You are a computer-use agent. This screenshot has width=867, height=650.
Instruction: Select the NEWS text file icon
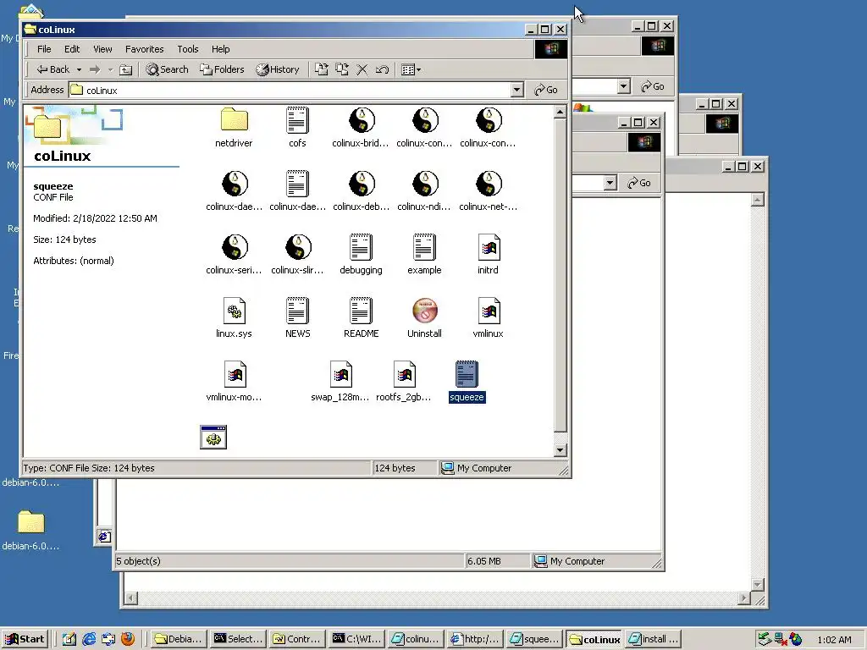coord(297,311)
